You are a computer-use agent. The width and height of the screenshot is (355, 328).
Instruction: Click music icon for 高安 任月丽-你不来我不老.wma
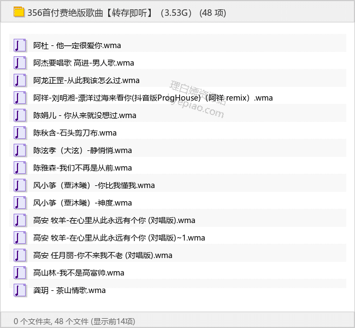20,255
